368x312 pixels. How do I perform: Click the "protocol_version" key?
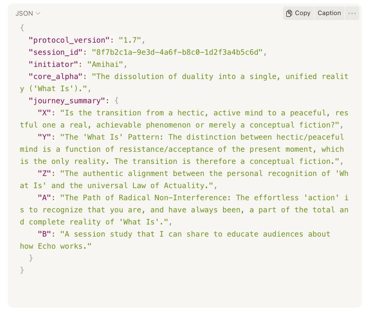69,40
